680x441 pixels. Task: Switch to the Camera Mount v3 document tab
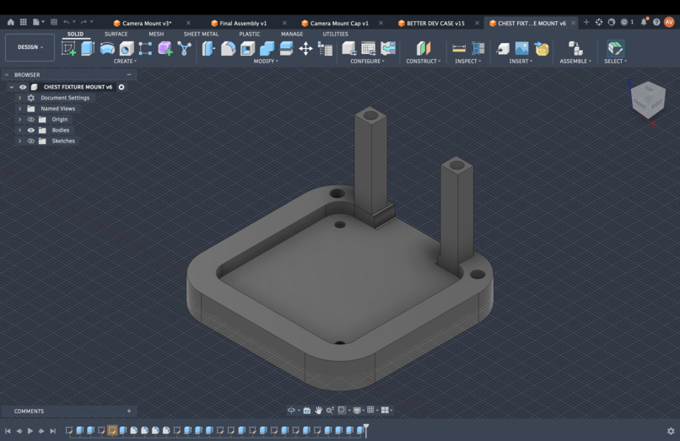point(147,24)
